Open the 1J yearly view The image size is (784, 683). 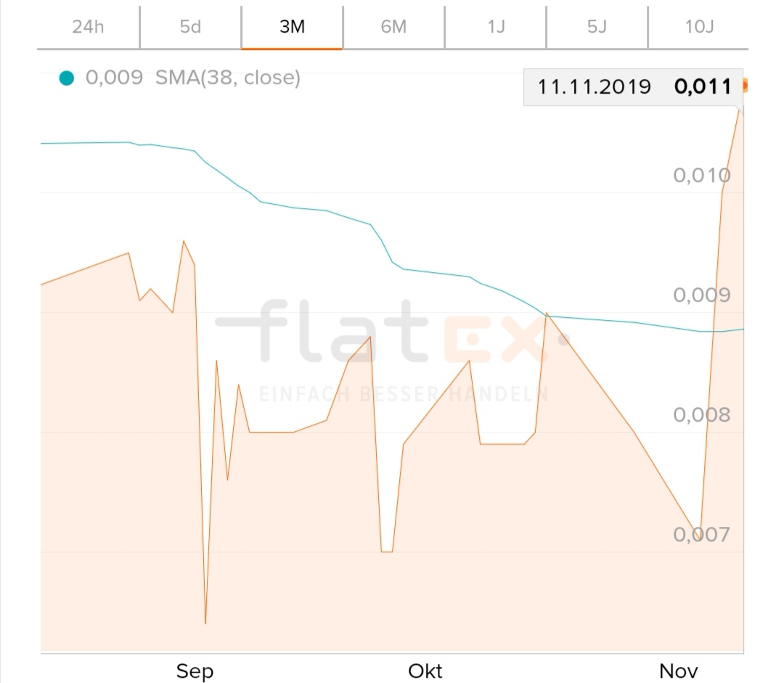[496, 27]
